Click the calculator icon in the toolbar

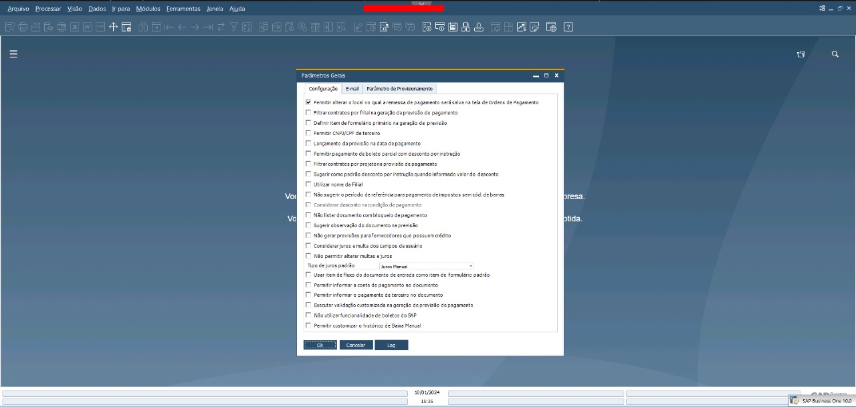pyautogui.click(x=453, y=27)
